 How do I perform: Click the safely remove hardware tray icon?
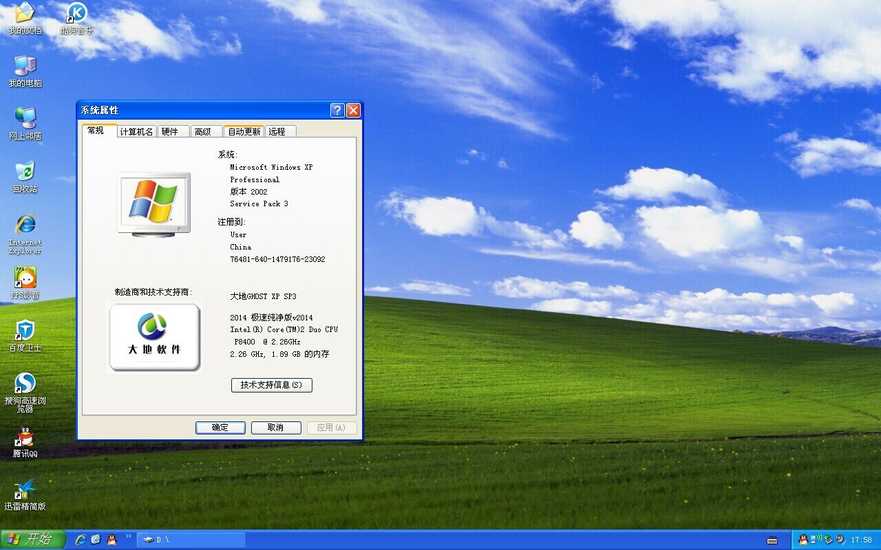[x=829, y=540]
